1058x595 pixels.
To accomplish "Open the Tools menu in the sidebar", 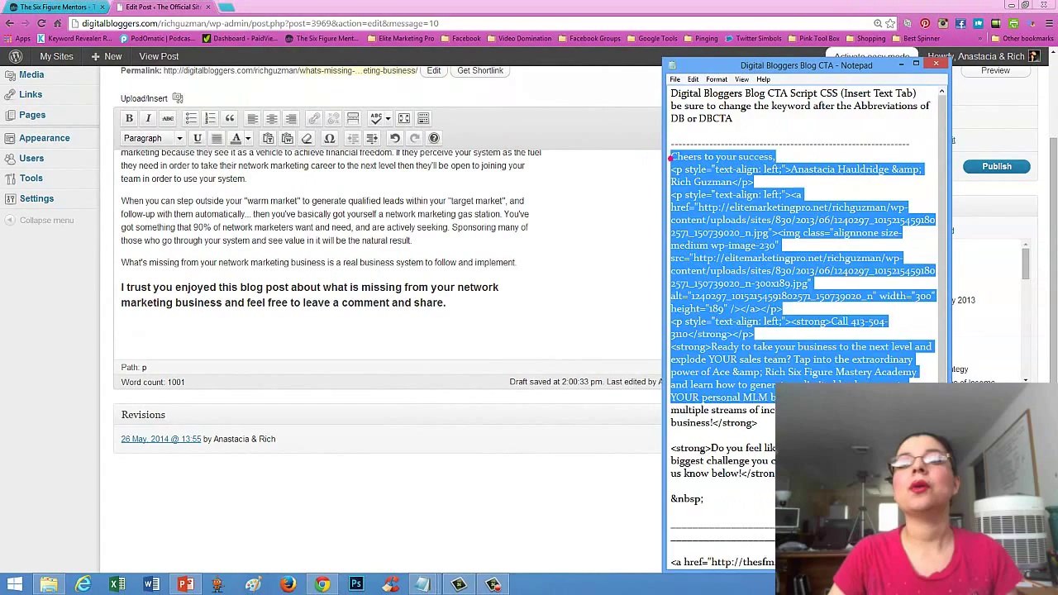I will [31, 178].
